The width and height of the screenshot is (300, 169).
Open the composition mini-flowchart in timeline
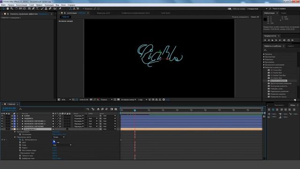click(x=88, y=109)
